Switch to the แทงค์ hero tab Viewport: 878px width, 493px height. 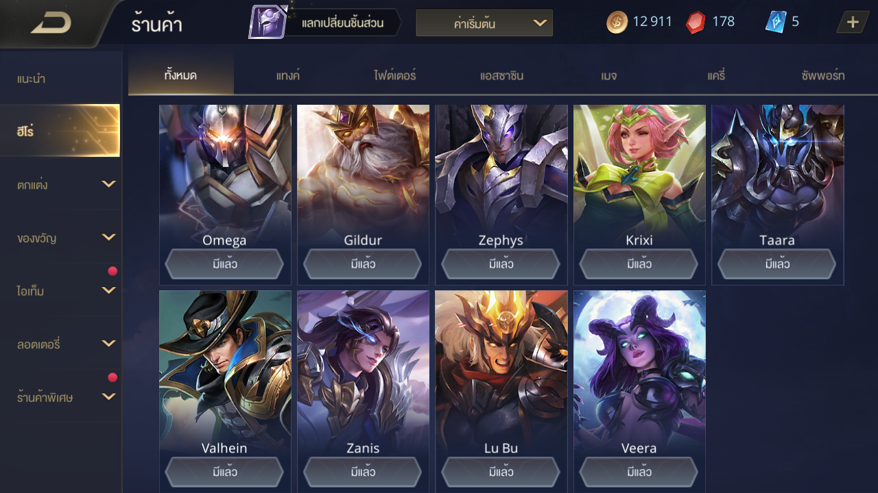tap(288, 75)
